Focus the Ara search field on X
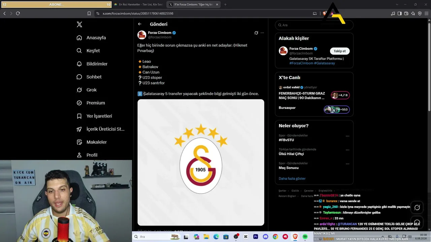Screen dimensions: 431x242 pyautogui.click(x=314, y=25)
